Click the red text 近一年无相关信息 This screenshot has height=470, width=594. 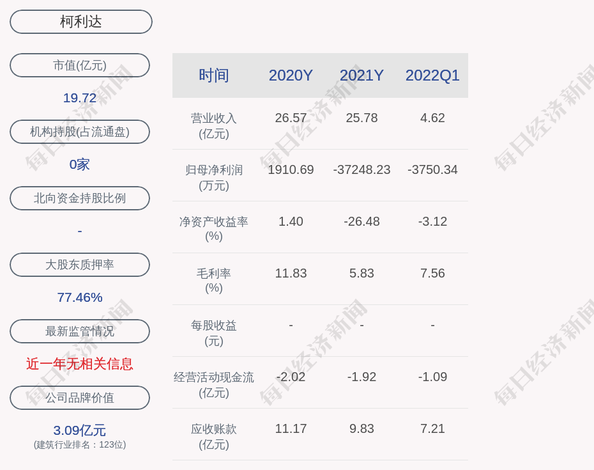[80, 364]
